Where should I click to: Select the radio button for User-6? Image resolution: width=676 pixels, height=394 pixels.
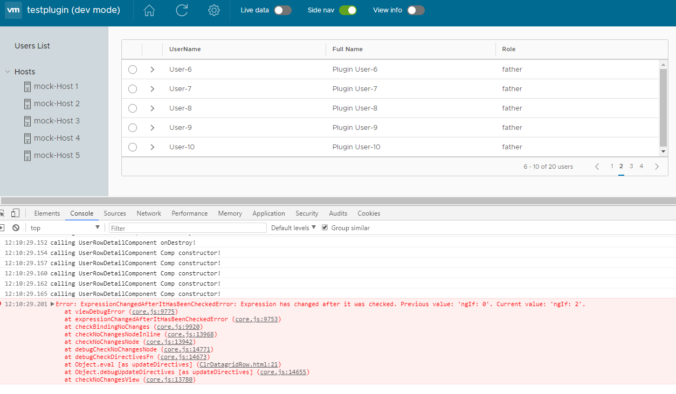pos(133,70)
